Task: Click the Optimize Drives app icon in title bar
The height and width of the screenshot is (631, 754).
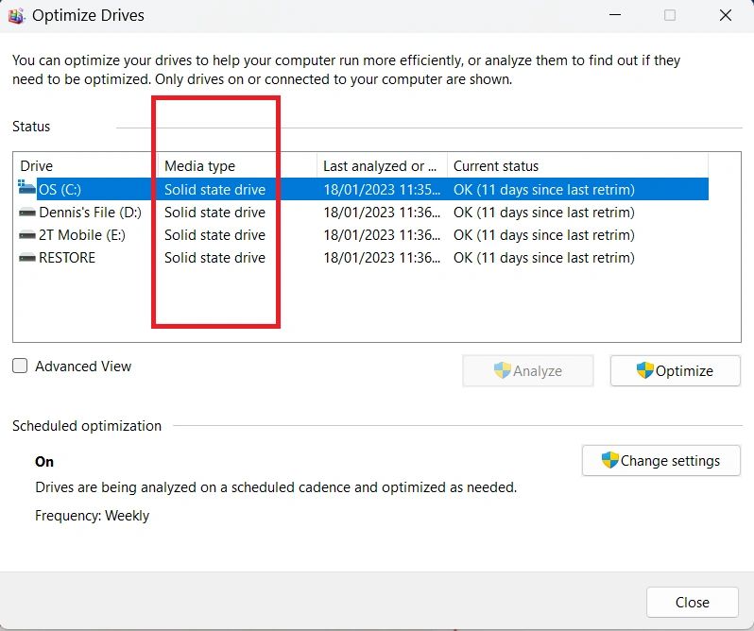Action: tap(16, 16)
